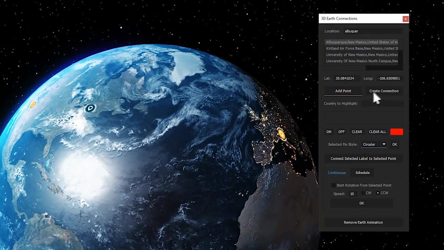Switch to the Schedule tab
This screenshot has height=250, width=444.
[363, 173]
